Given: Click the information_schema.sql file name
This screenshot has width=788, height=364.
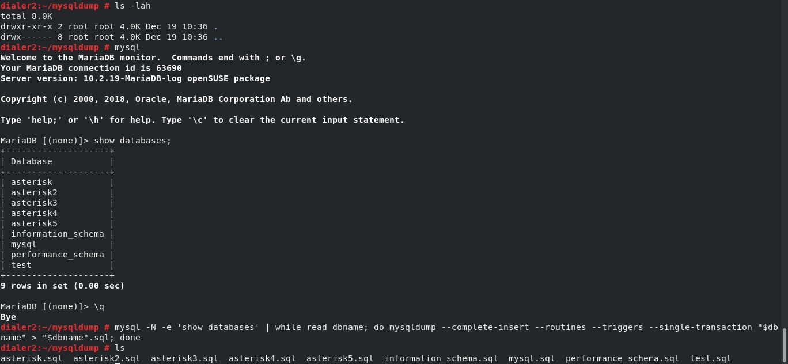Looking at the screenshot, I should click(441, 358).
